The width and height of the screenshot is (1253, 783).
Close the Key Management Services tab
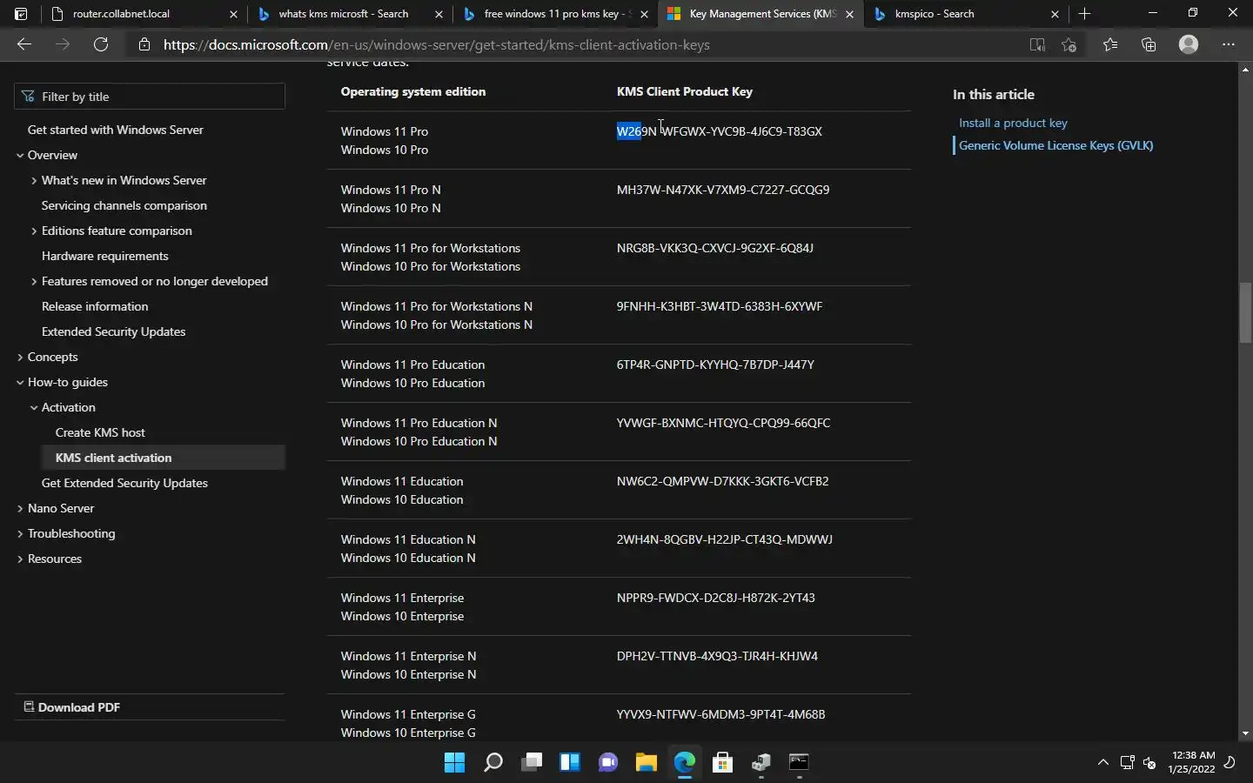(x=849, y=14)
